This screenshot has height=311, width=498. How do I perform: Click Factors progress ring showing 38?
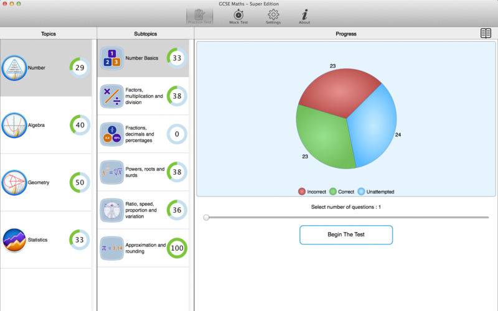click(x=177, y=96)
